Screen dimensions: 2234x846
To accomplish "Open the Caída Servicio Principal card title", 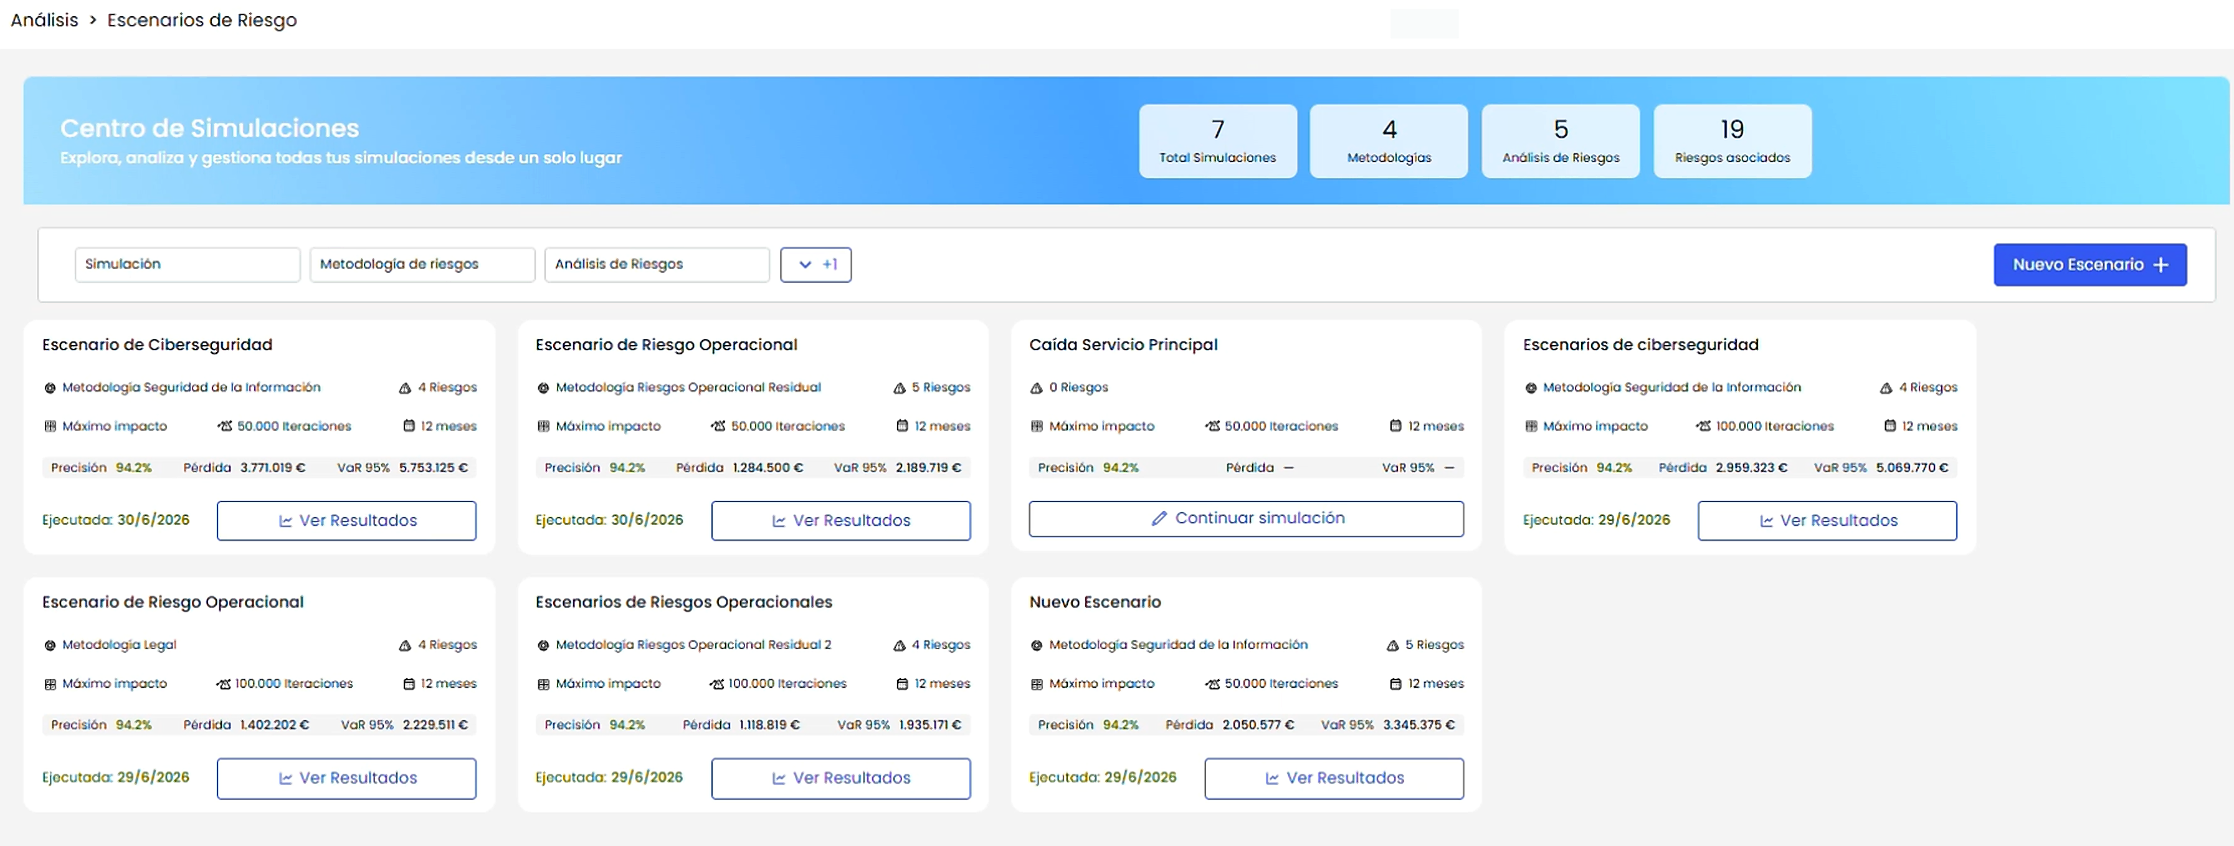I will (x=1123, y=344).
